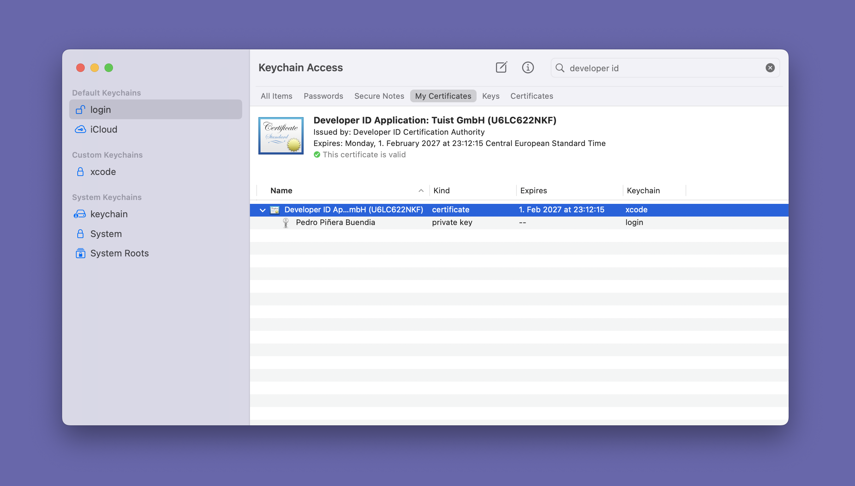855x486 pixels.
Task: Click the lock icon next to xcode keychain
Action: [x=80, y=172]
